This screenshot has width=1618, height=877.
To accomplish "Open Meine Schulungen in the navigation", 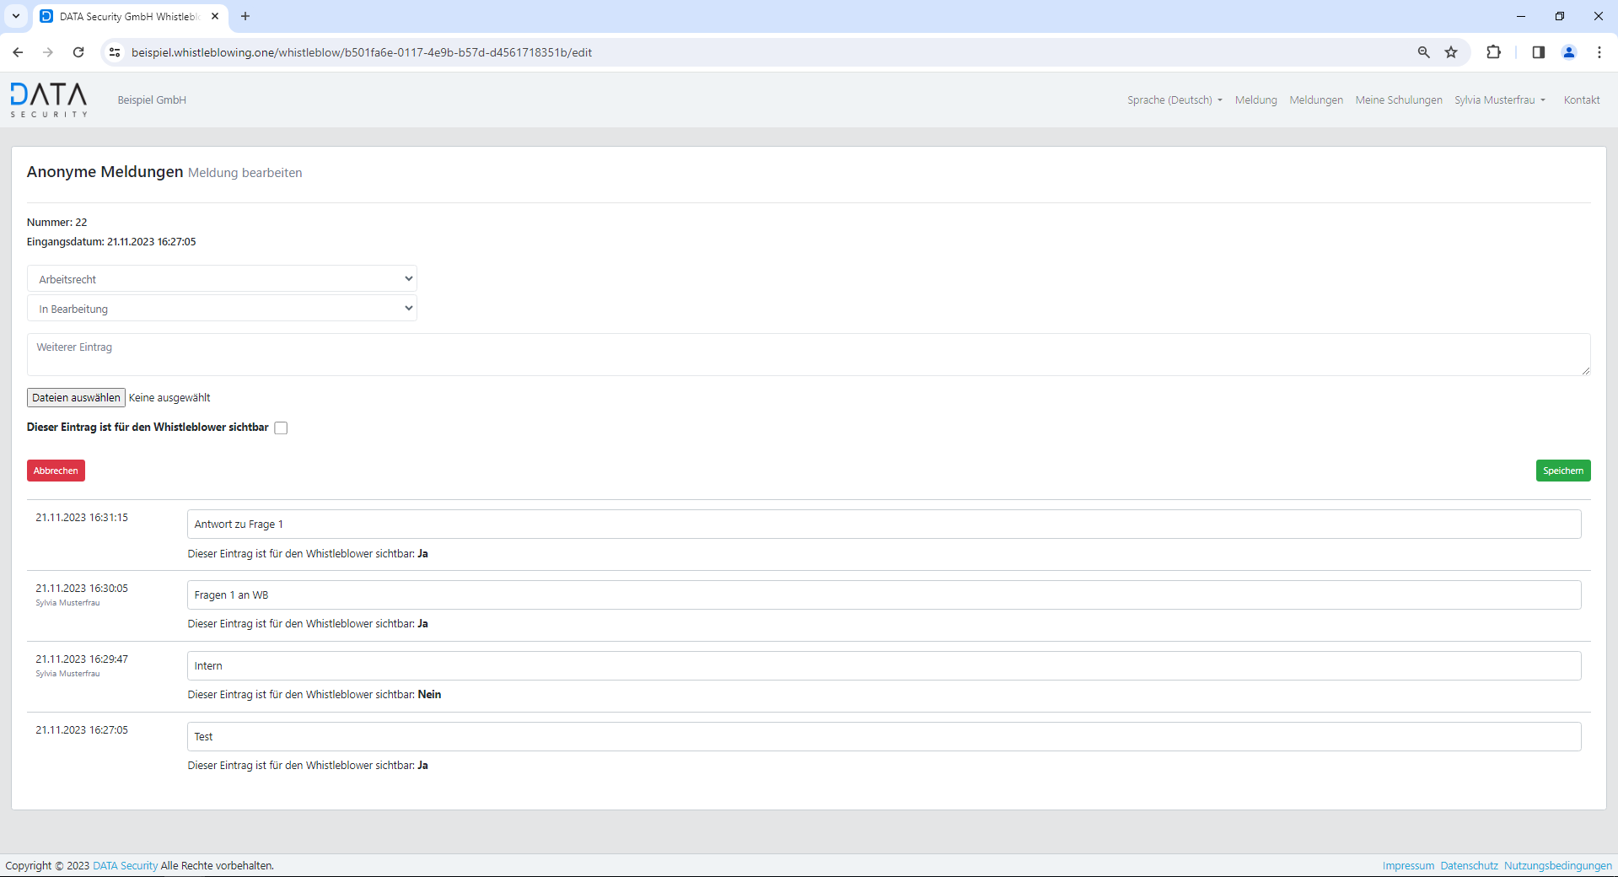I will (x=1398, y=100).
